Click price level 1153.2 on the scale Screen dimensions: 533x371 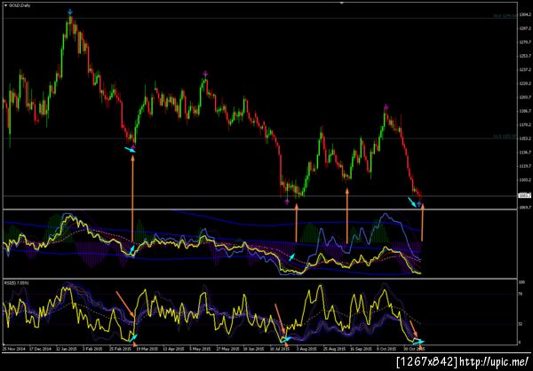tap(523, 138)
